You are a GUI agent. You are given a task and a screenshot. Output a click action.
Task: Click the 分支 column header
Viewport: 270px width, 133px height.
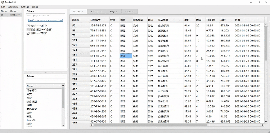115,20
